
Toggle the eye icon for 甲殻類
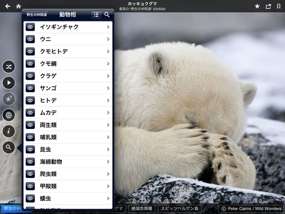(x=30, y=186)
